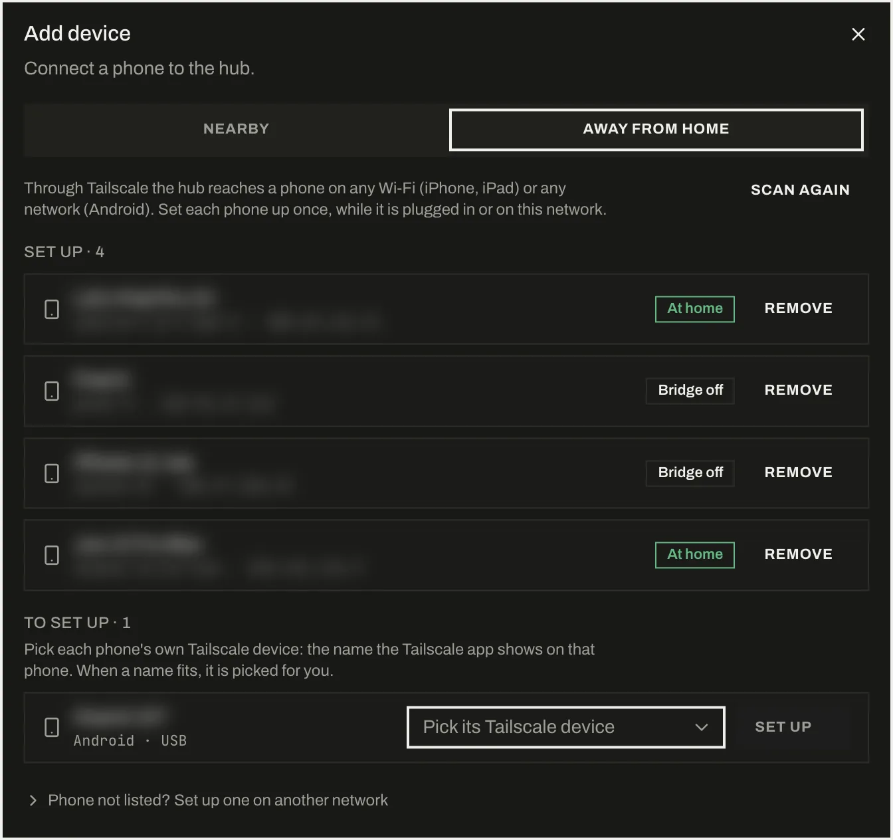893x840 pixels.
Task: Close the Add device dialog
Action: click(858, 34)
